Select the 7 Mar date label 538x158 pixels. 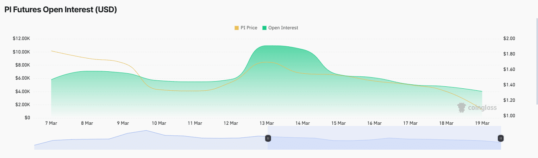pyautogui.click(x=51, y=123)
